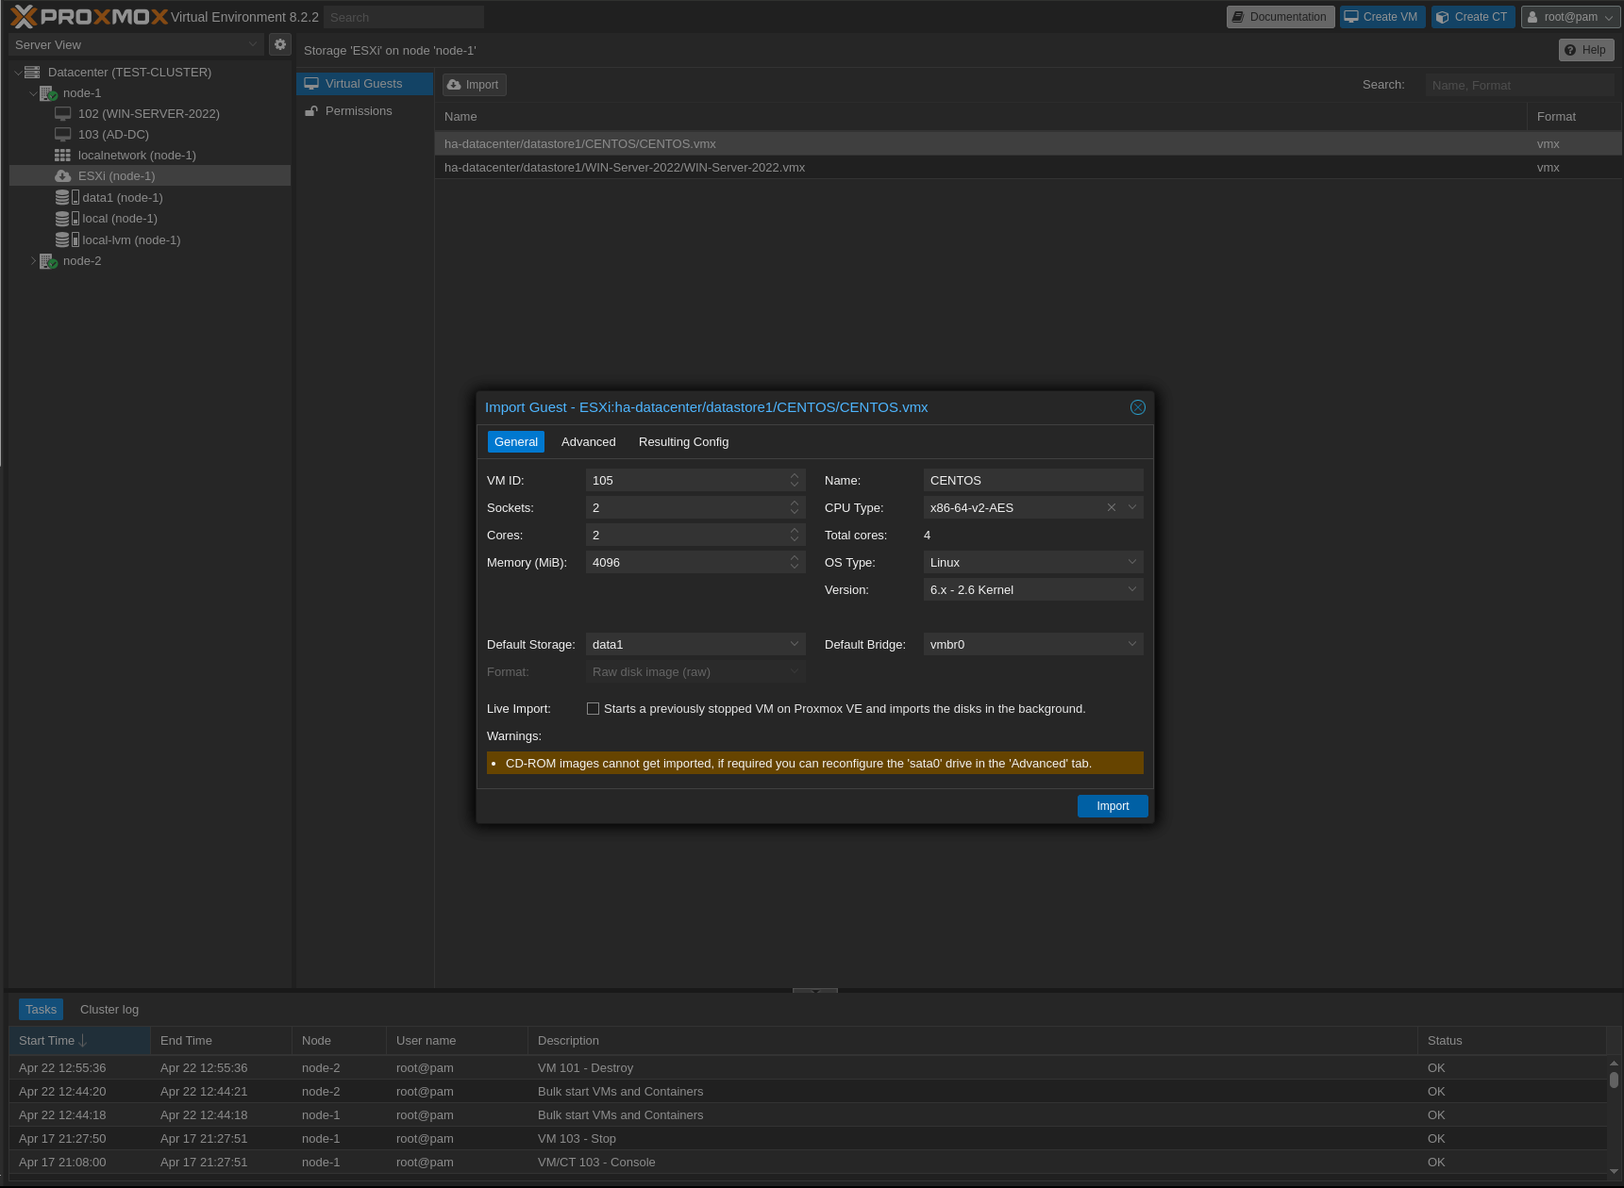
Task: Click the Create CT icon
Action: [x=1442, y=16]
